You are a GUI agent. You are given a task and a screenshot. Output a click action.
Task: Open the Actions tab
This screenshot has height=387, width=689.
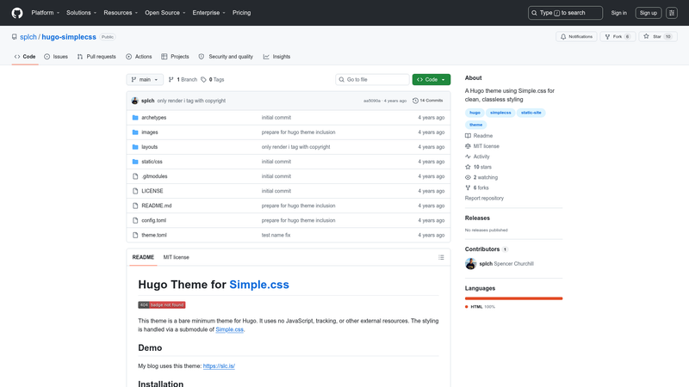coord(139,57)
